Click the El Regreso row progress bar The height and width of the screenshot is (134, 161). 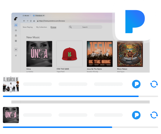point(80,96)
